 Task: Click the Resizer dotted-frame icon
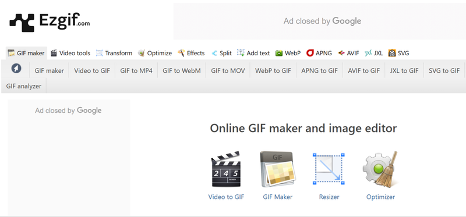tap(328, 169)
